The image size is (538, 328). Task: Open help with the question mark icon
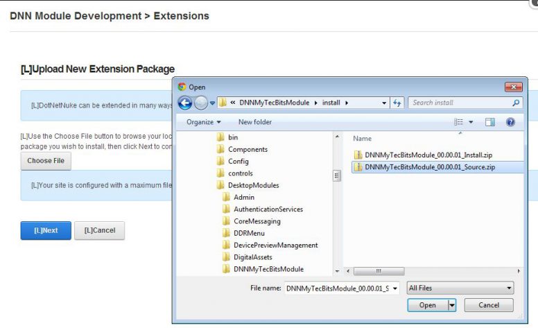click(x=510, y=122)
